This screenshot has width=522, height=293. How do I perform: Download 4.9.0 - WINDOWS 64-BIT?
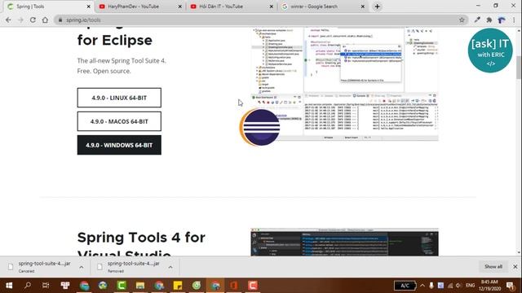pyautogui.click(x=119, y=145)
